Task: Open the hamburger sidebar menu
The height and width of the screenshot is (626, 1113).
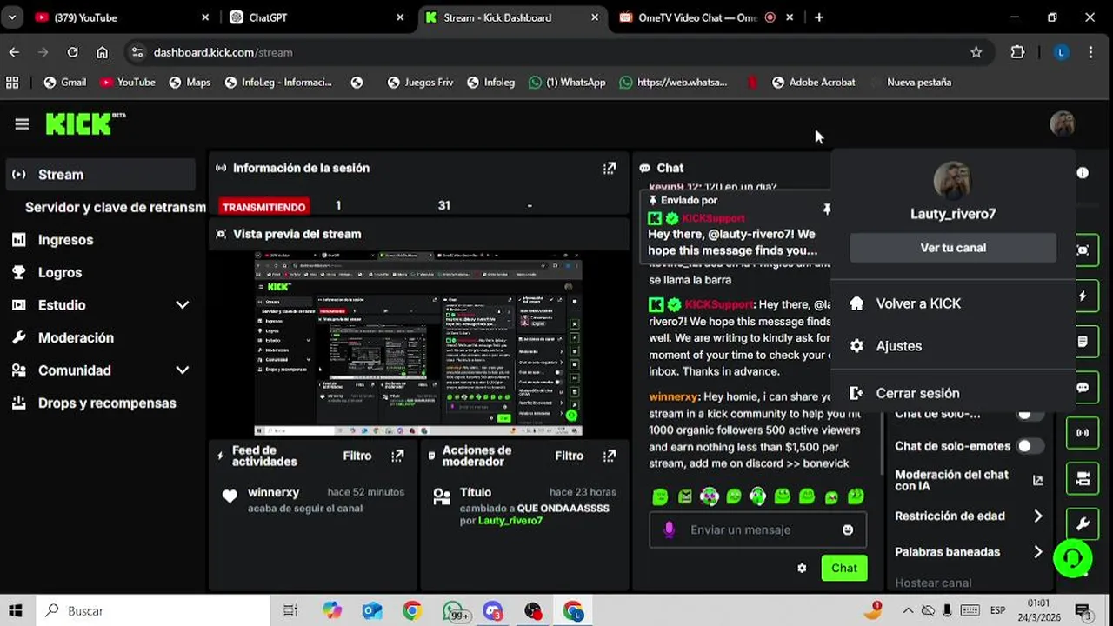Action: tap(22, 124)
